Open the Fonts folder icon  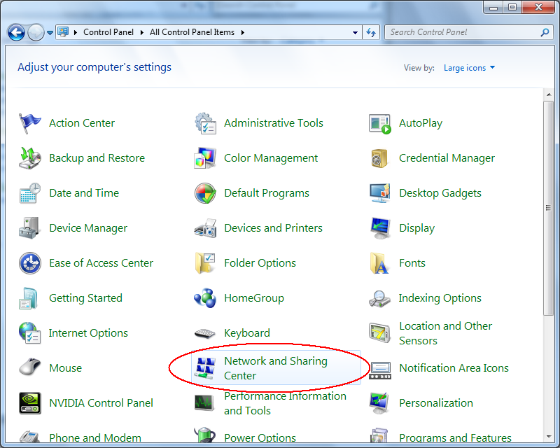(x=379, y=263)
